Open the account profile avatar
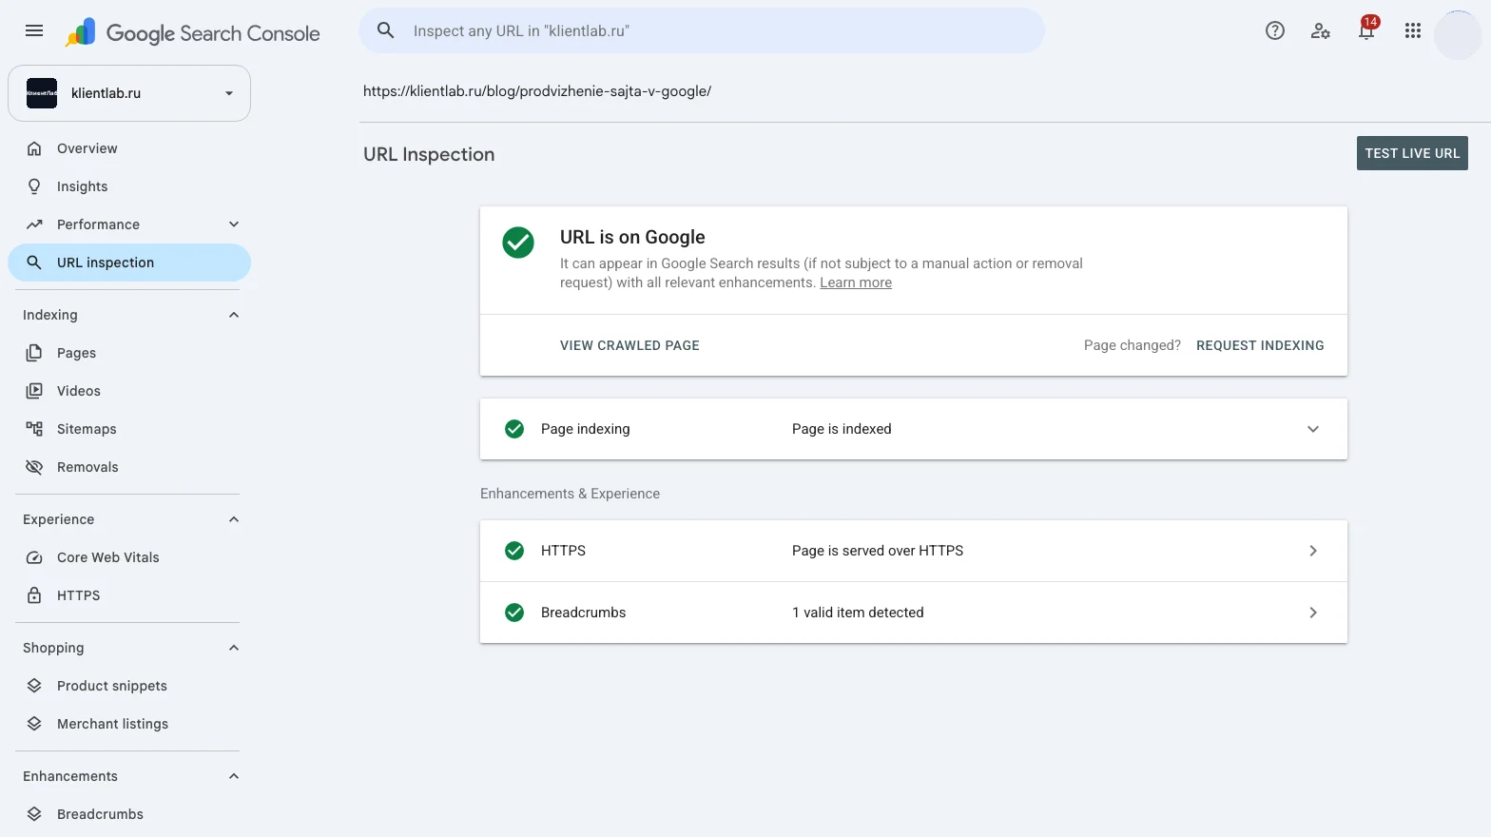Image resolution: width=1491 pixels, height=837 pixels. (x=1458, y=35)
